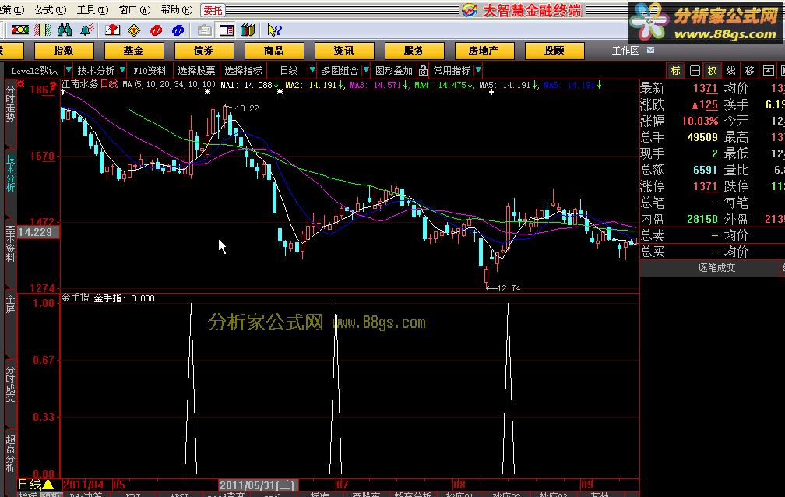Click the 10.03% 涨幅 value

700,121
